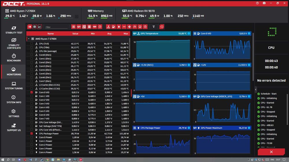Click the test log vertical scrollbar

click(x=287, y=110)
